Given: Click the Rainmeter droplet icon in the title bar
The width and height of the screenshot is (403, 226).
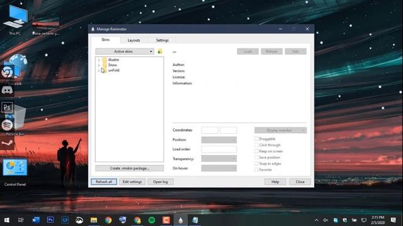Looking at the screenshot, I should (x=93, y=29).
